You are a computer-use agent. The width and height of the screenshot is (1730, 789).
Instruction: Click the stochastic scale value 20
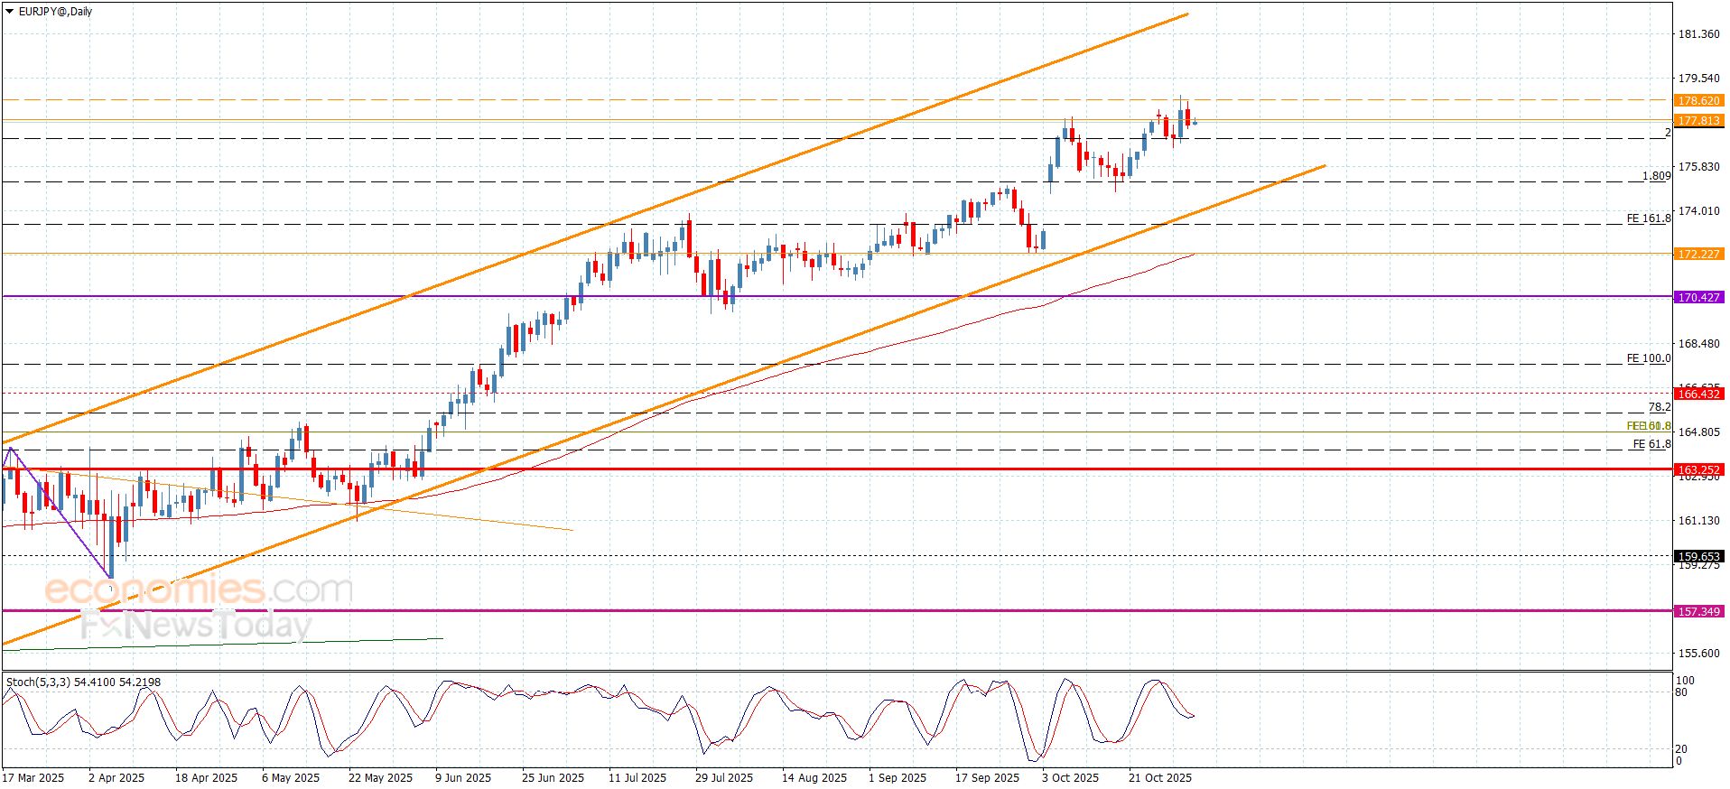click(1681, 749)
